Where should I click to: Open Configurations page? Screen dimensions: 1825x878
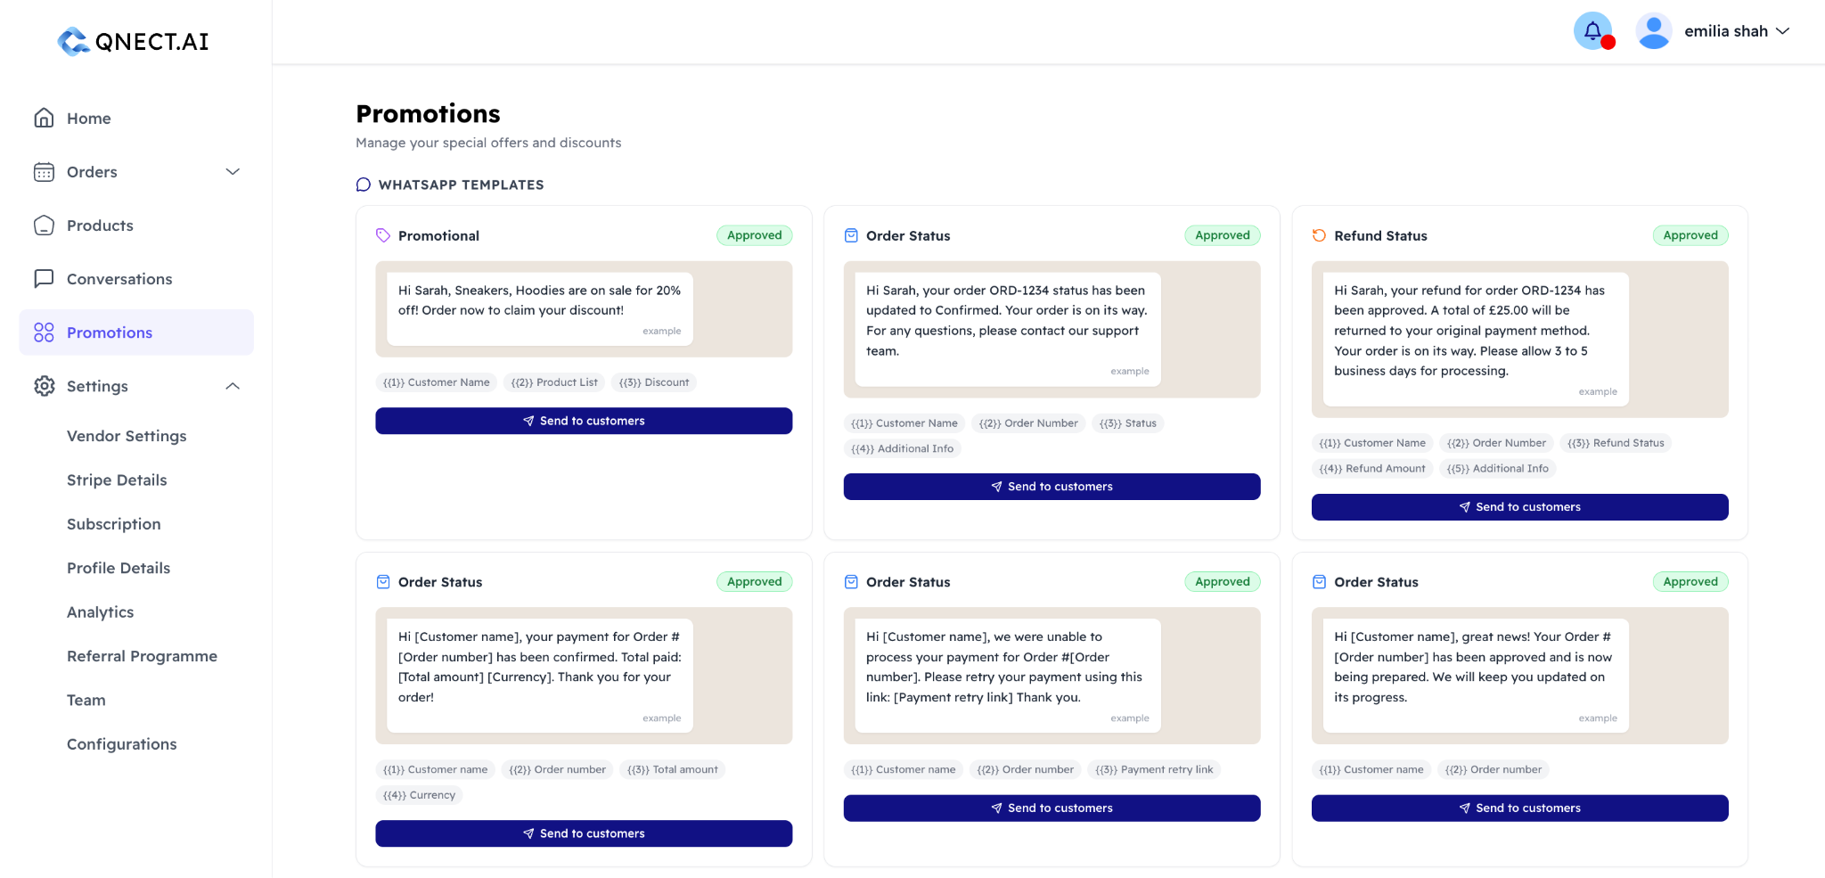pyautogui.click(x=121, y=744)
